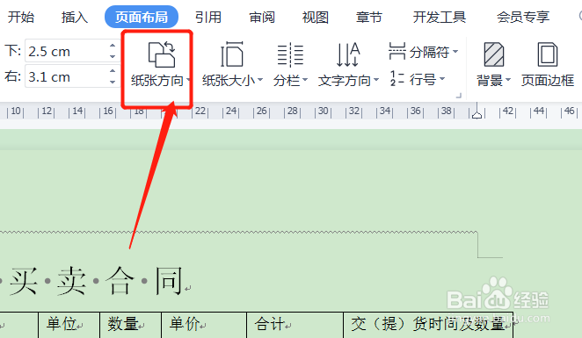This screenshot has height=338, width=582.
Task: Click the paper orientation icon
Action: click(162, 54)
